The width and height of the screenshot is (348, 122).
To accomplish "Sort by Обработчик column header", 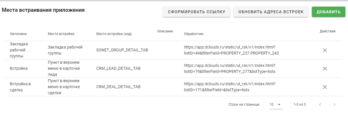I will 193,34.
